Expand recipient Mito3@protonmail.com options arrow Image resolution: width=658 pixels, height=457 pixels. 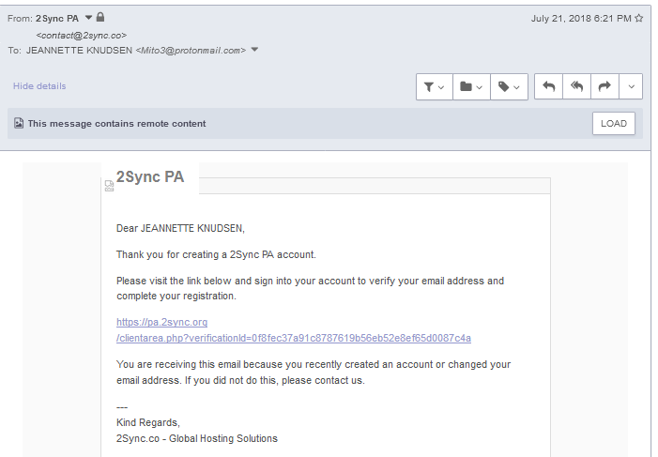coord(254,50)
